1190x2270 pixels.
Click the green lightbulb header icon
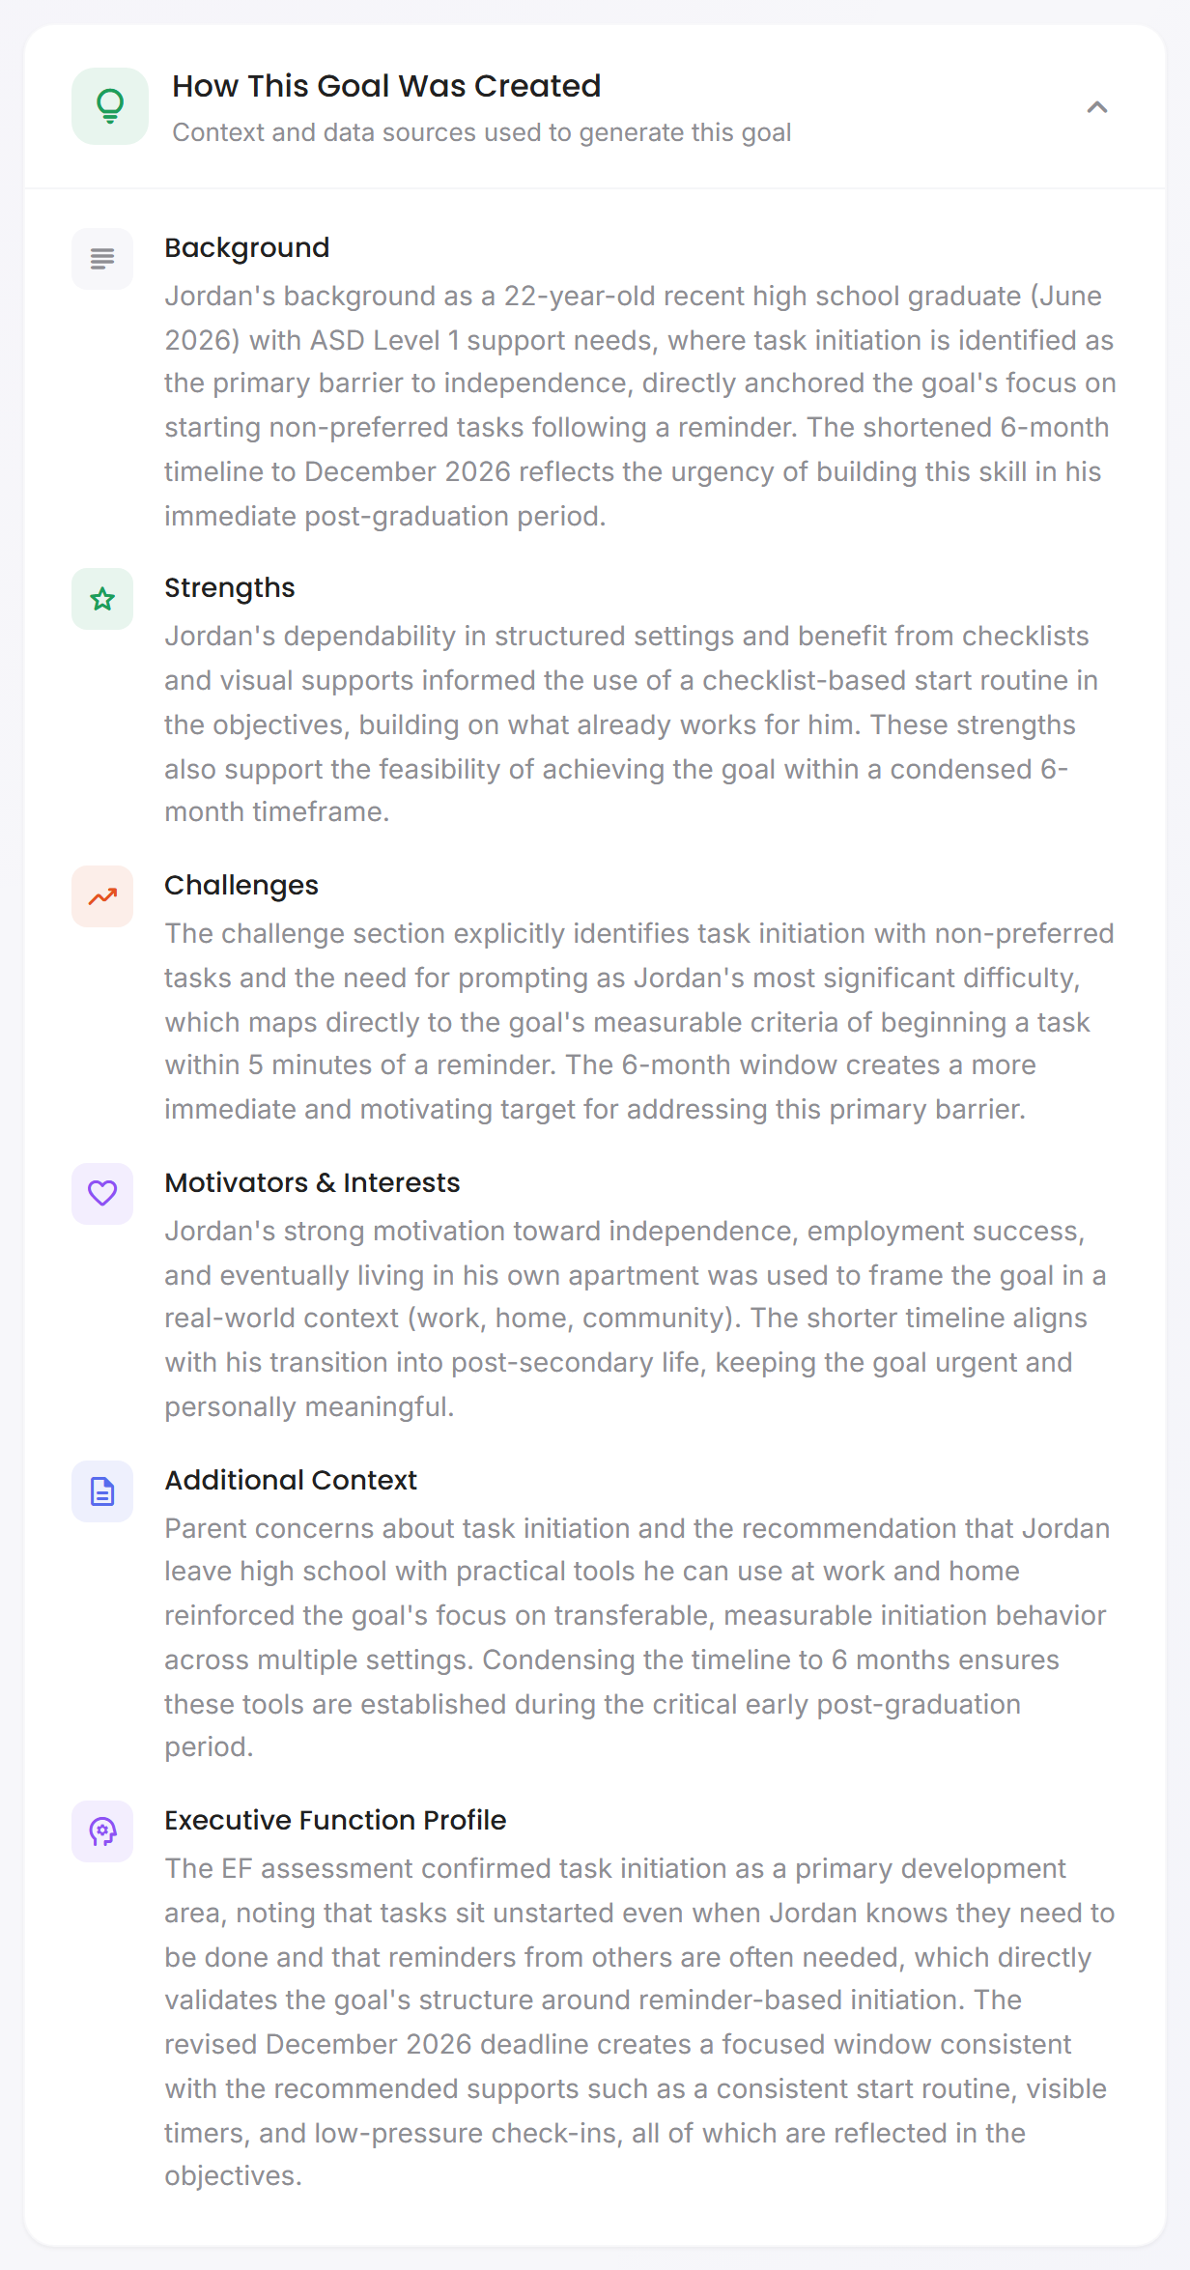coord(110,106)
